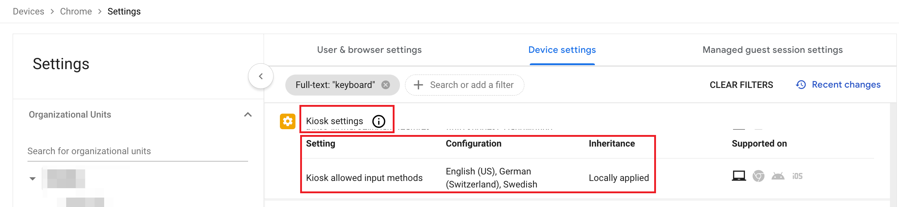Click the iOS supported platform icon
Screen dimensions: 899x207
[x=797, y=176]
